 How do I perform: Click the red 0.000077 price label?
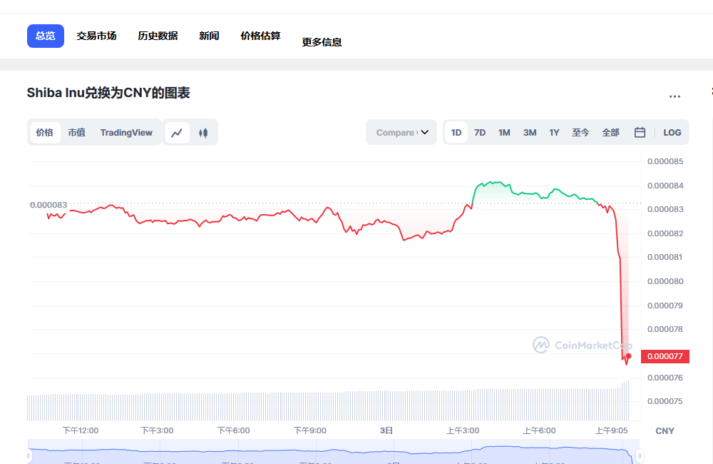point(665,356)
